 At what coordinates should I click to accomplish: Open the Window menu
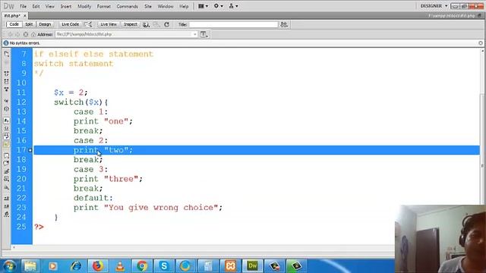(x=166, y=6)
